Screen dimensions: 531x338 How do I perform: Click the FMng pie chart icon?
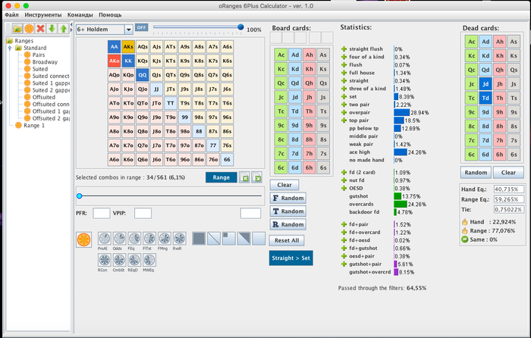(165, 239)
